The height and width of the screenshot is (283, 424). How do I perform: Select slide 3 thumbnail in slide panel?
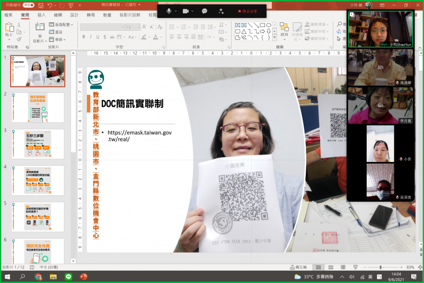[45, 143]
